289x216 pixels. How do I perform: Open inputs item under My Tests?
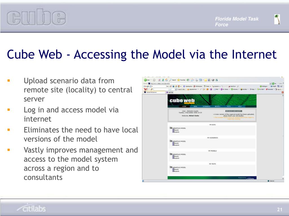(176, 169)
